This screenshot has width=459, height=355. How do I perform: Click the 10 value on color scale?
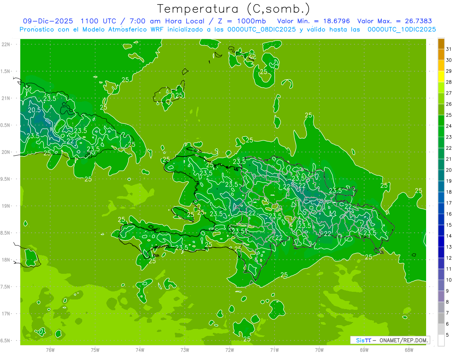click(449, 280)
